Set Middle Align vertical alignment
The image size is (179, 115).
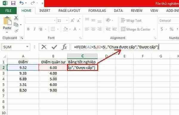93,20
